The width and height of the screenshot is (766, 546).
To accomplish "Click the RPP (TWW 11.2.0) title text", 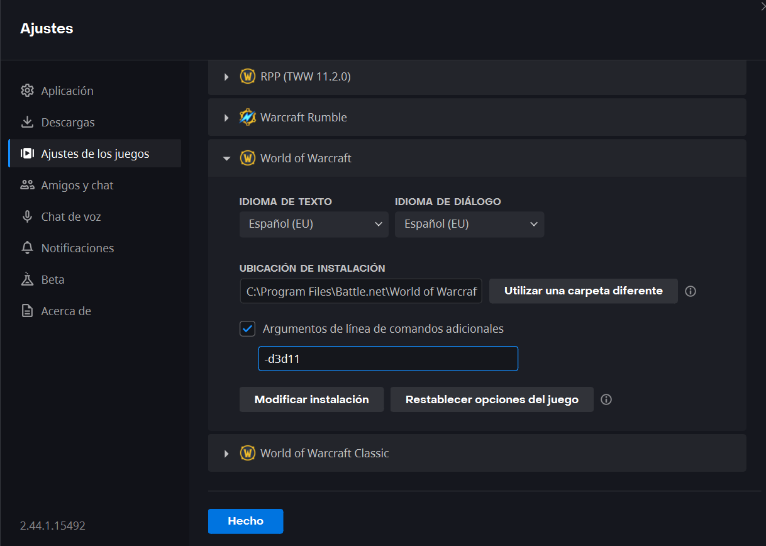I will click(x=306, y=77).
